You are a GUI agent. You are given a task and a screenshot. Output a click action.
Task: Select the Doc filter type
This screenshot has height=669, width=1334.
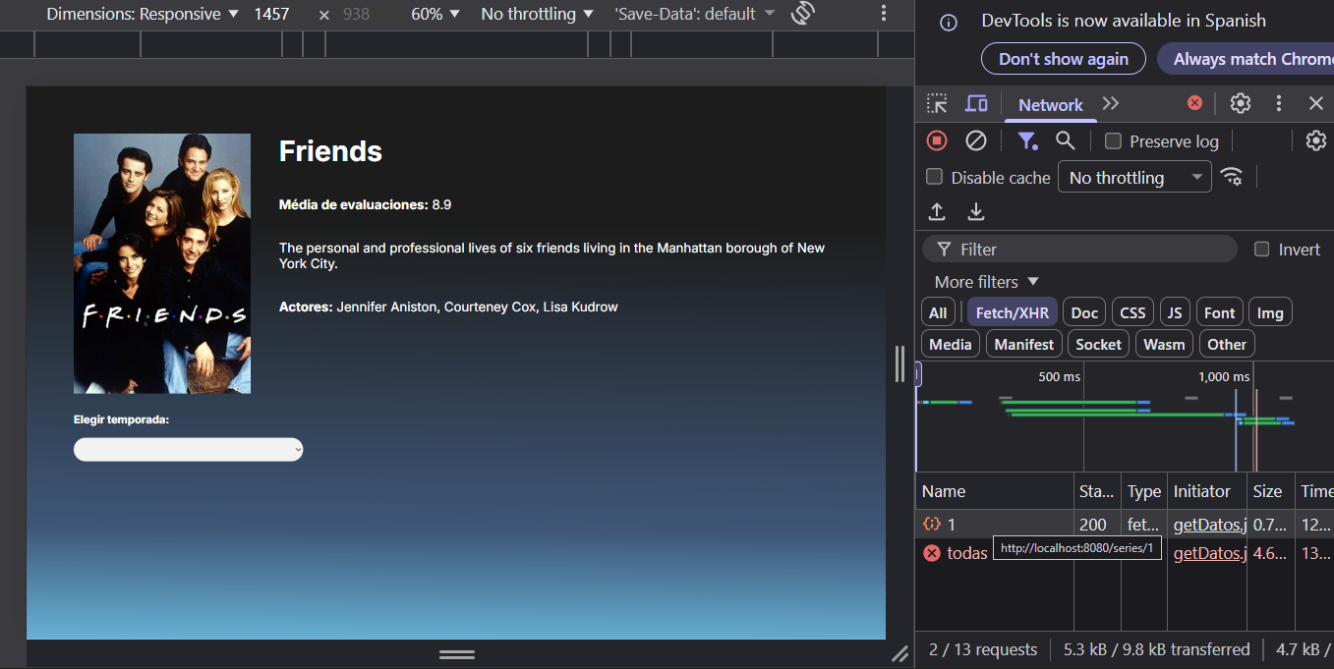click(x=1084, y=312)
